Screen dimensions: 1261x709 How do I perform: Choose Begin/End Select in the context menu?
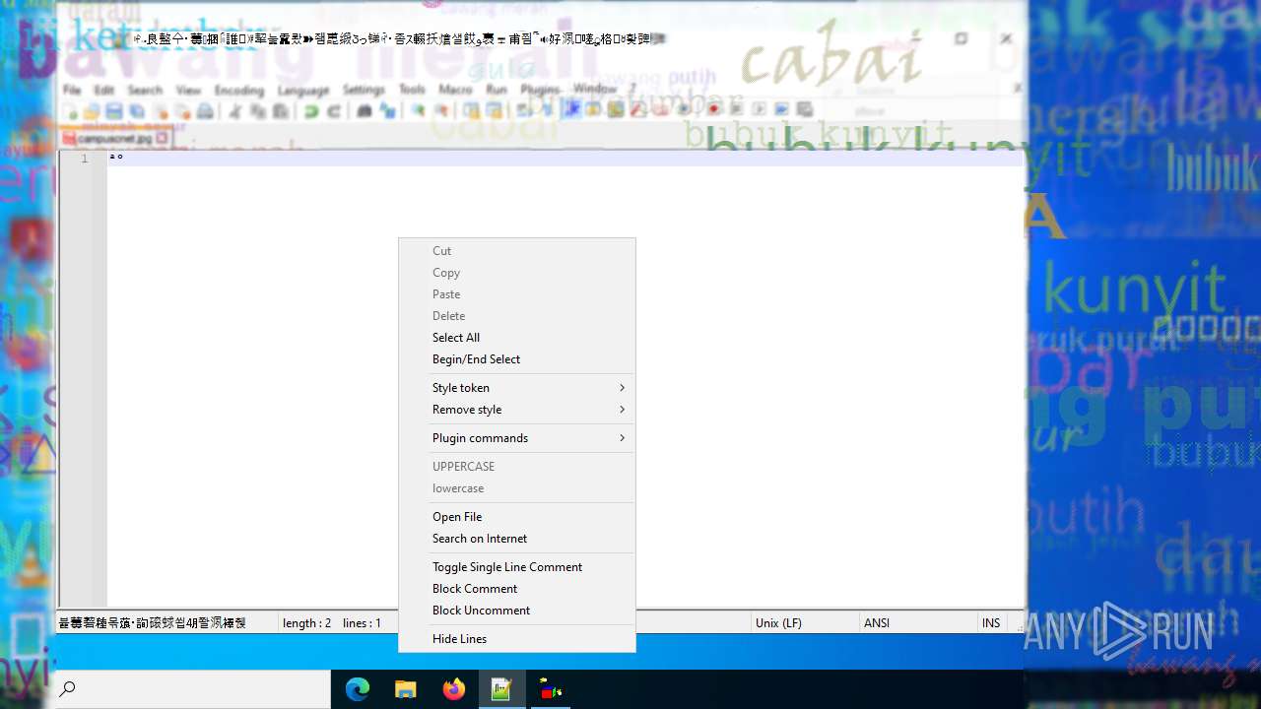pyautogui.click(x=517, y=359)
